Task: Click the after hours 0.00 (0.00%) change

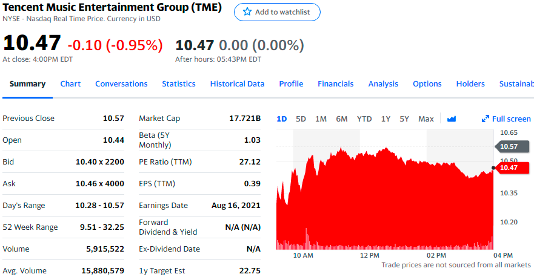Action: pos(261,45)
